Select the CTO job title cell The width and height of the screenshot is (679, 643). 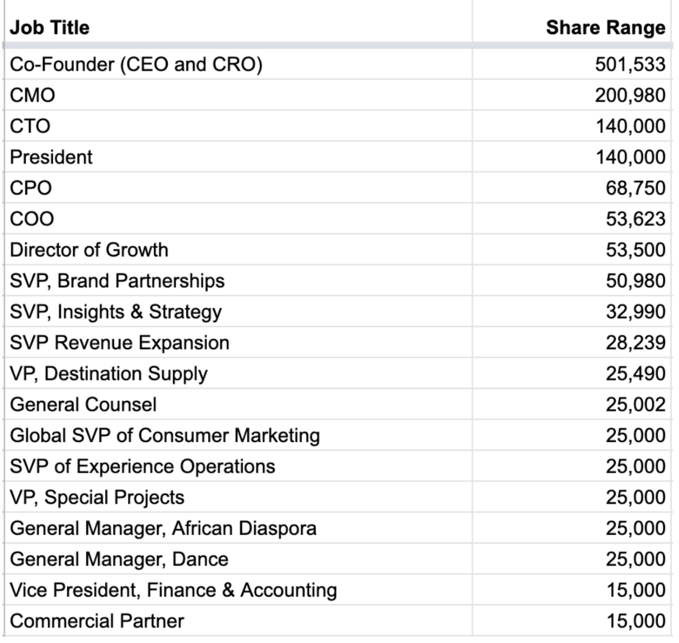coord(30,126)
